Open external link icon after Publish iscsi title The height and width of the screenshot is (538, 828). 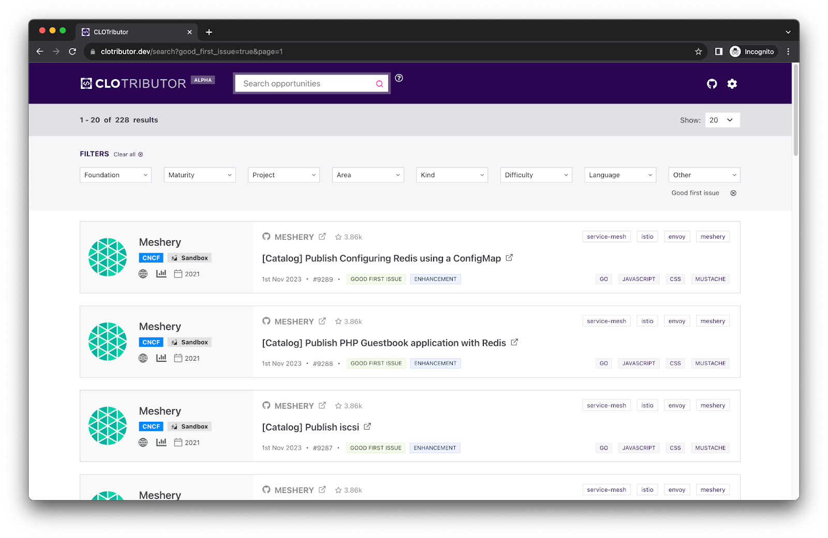(x=367, y=426)
